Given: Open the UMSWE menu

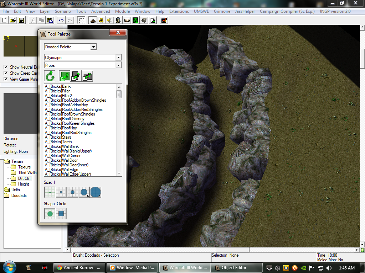Looking at the screenshot, I should [x=201, y=11].
